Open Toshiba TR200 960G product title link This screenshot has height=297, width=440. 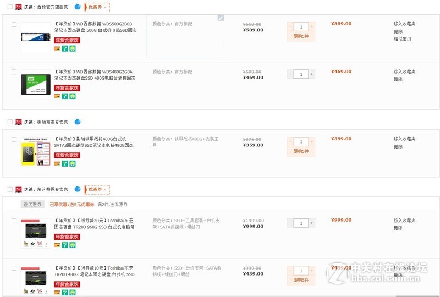pos(94,223)
